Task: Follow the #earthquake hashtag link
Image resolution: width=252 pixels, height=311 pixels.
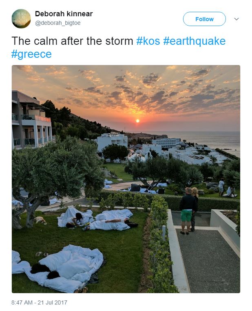Action: click(194, 41)
